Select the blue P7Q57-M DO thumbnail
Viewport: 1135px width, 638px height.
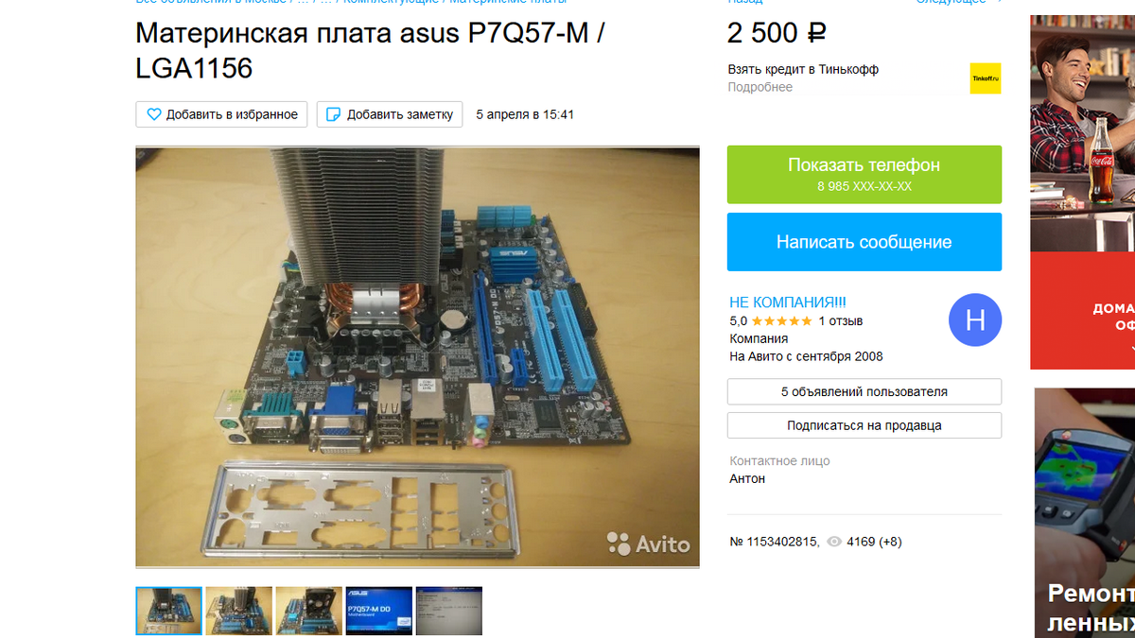tap(379, 611)
